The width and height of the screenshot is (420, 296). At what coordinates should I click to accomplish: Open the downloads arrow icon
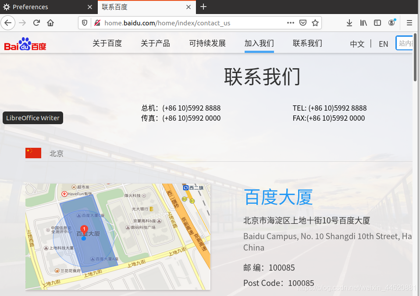(x=349, y=23)
